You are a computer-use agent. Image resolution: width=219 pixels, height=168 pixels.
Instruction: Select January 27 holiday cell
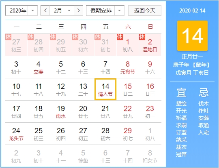tap(16, 45)
